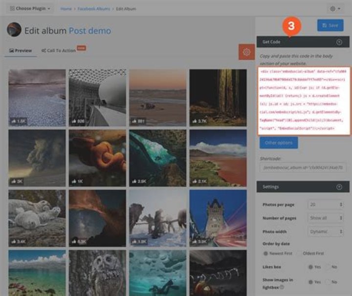Switch to the Preview tab
The width and height of the screenshot is (352, 296).
pyautogui.click(x=21, y=50)
